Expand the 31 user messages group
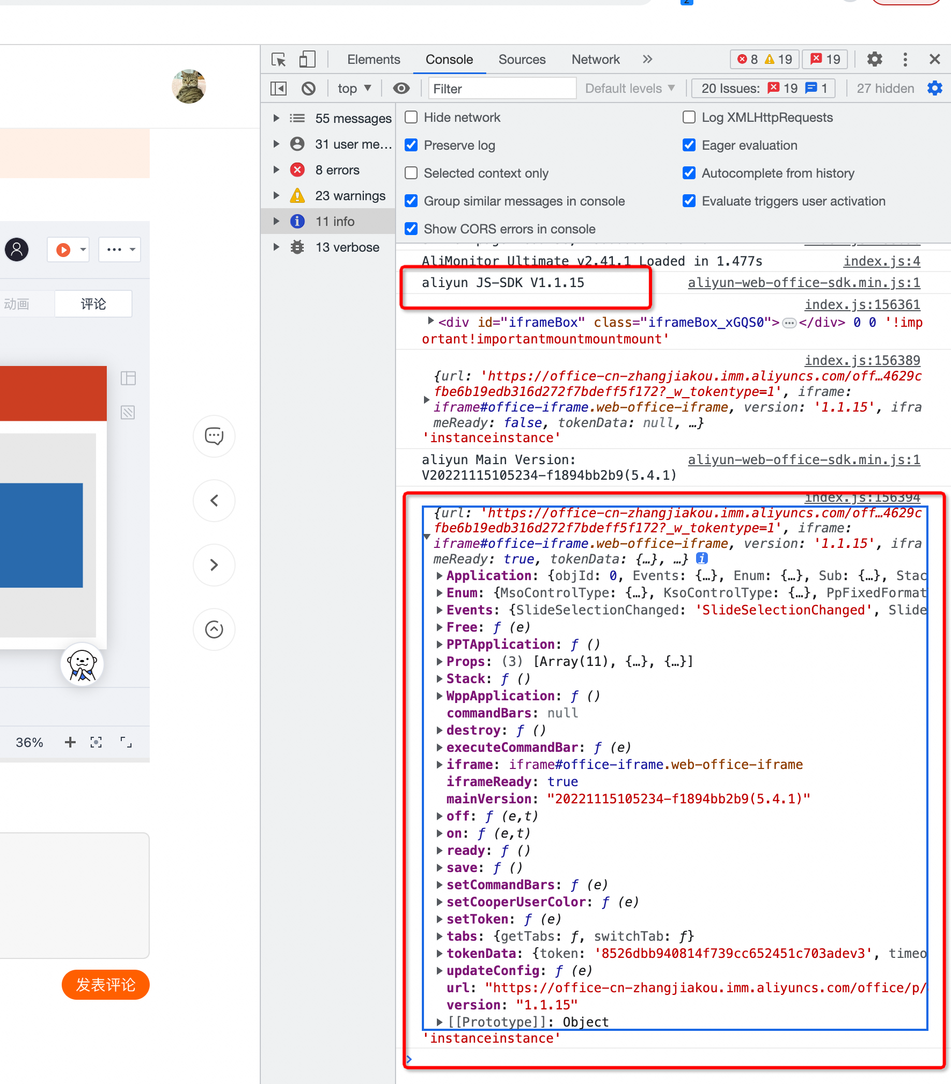Image resolution: width=951 pixels, height=1084 pixels. coord(276,144)
